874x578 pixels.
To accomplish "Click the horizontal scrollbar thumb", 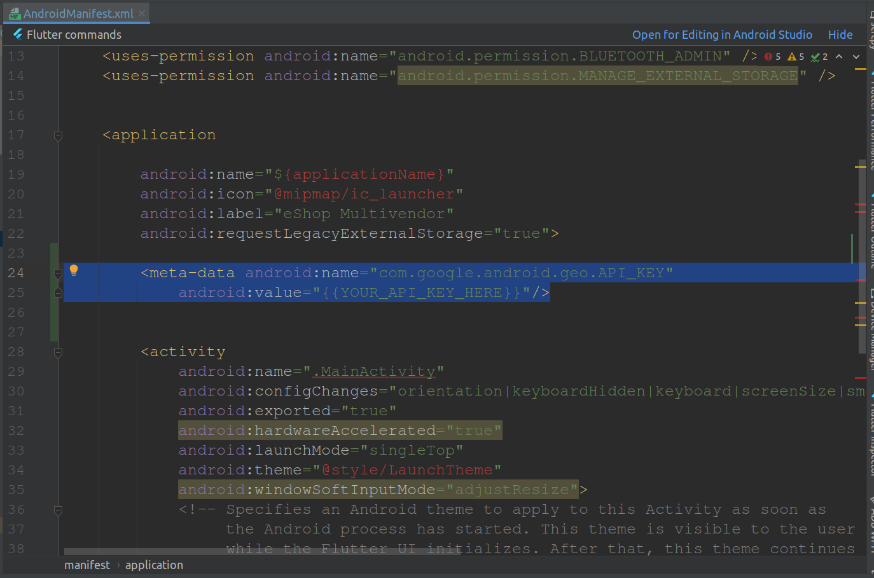I will 261,551.
